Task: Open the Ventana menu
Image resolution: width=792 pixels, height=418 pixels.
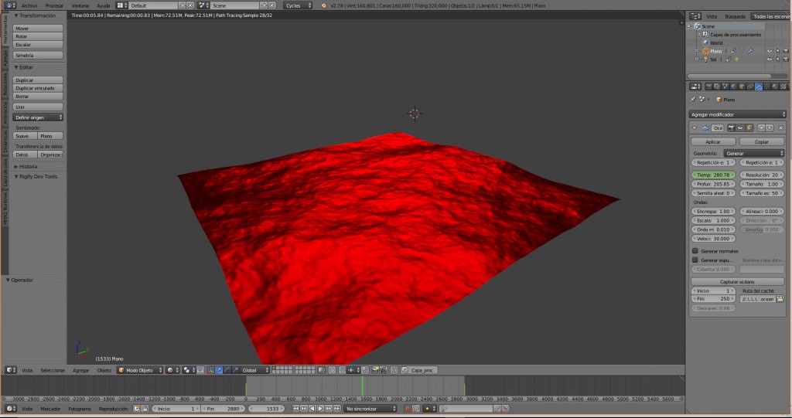Action: 80,5
